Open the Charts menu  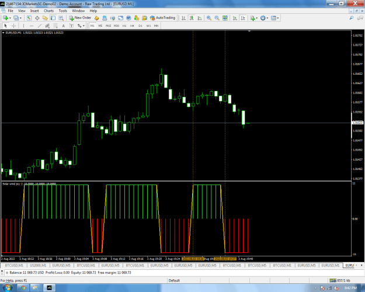click(x=48, y=11)
